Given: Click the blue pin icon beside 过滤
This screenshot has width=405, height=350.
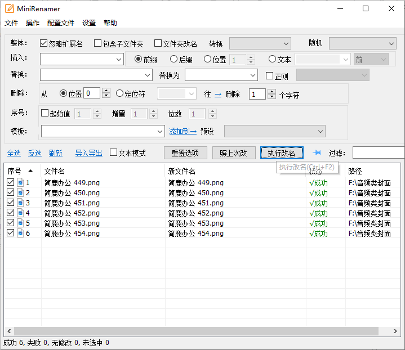Looking at the screenshot, I should click(317, 153).
